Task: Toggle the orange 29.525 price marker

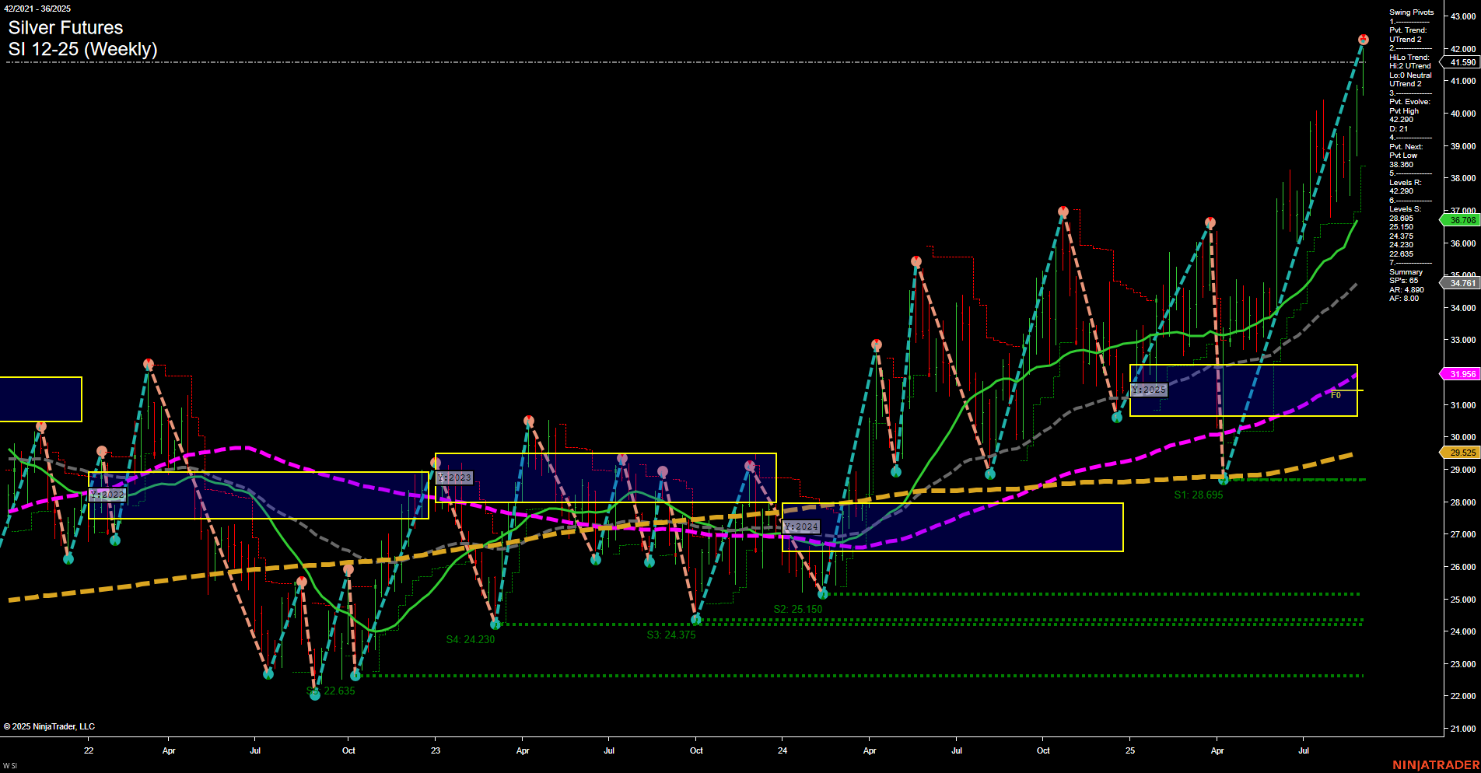Action: 1462,452
